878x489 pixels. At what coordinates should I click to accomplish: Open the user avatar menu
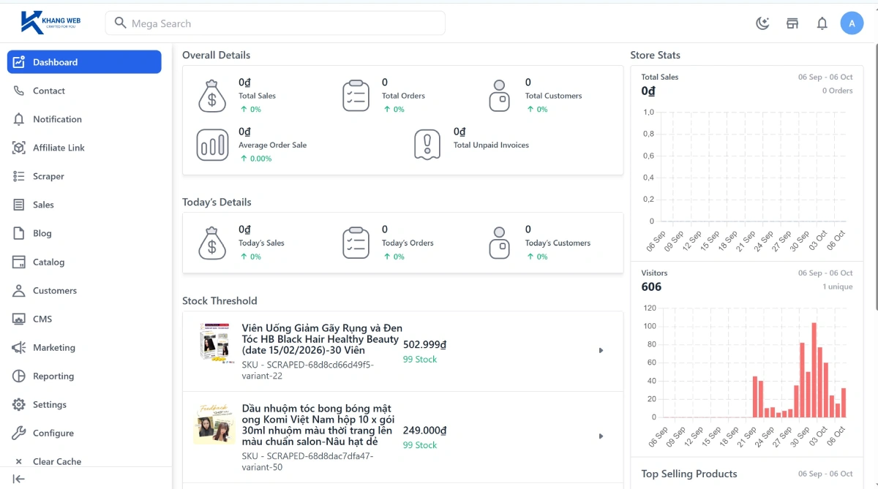point(852,23)
